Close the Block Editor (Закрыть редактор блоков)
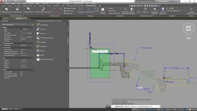The width and height of the screenshot is (197, 111). [x=191, y=11]
